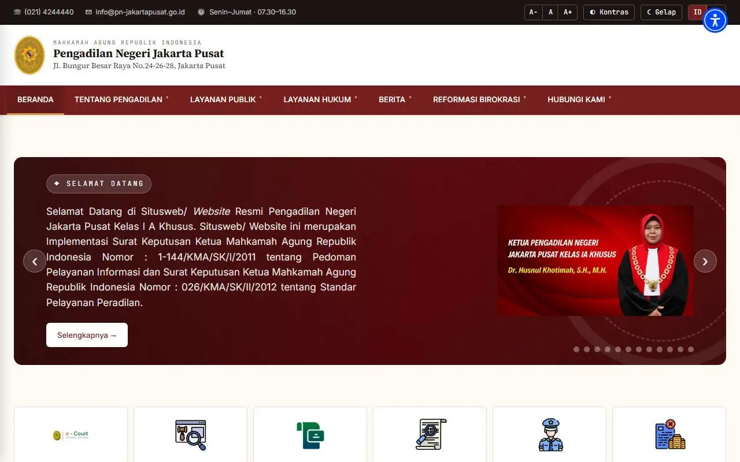Open the document with magnifier card
This screenshot has height=462, width=740.
coord(430,434)
